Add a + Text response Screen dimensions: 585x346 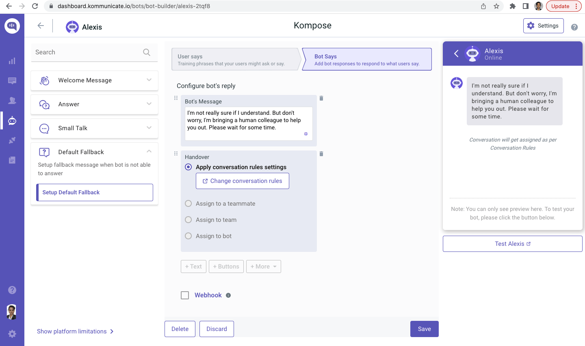pyautogui.click(x=193, y=266)
